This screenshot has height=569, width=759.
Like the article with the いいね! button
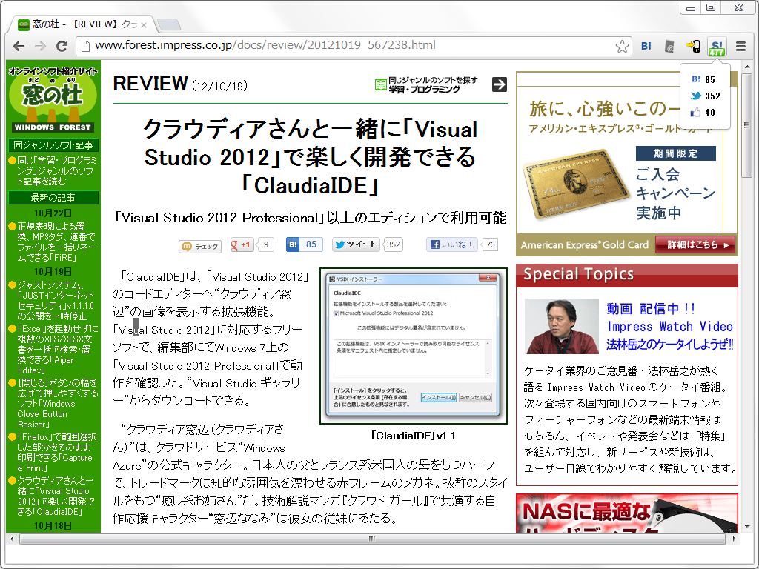pyautogui.click(x=454, y=244)
